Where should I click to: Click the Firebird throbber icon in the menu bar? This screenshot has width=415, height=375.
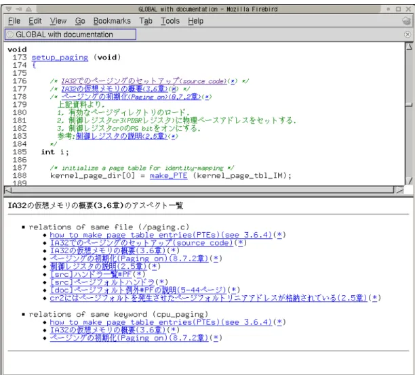coord(406,21)
